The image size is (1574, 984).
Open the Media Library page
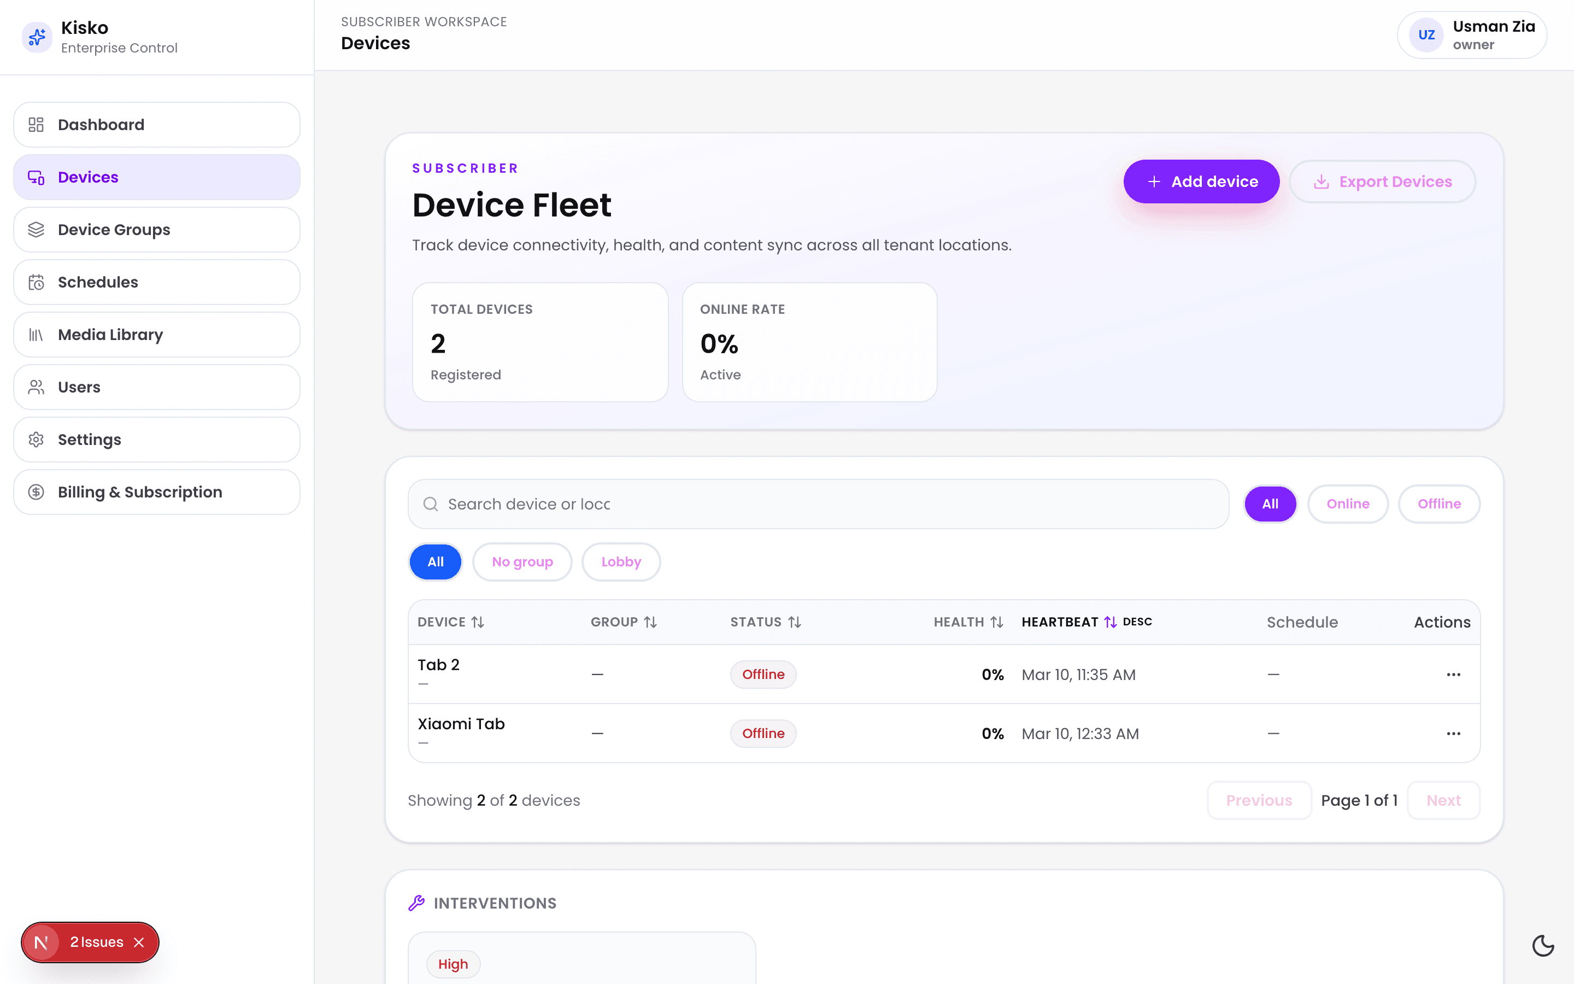point(157,335)
